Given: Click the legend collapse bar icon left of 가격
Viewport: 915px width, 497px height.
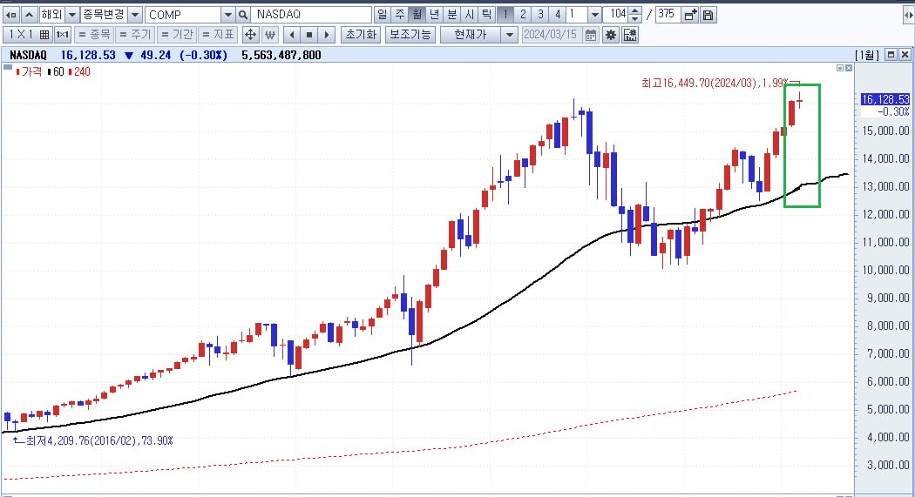Looking at the screenshot, I should coord(8,68).
